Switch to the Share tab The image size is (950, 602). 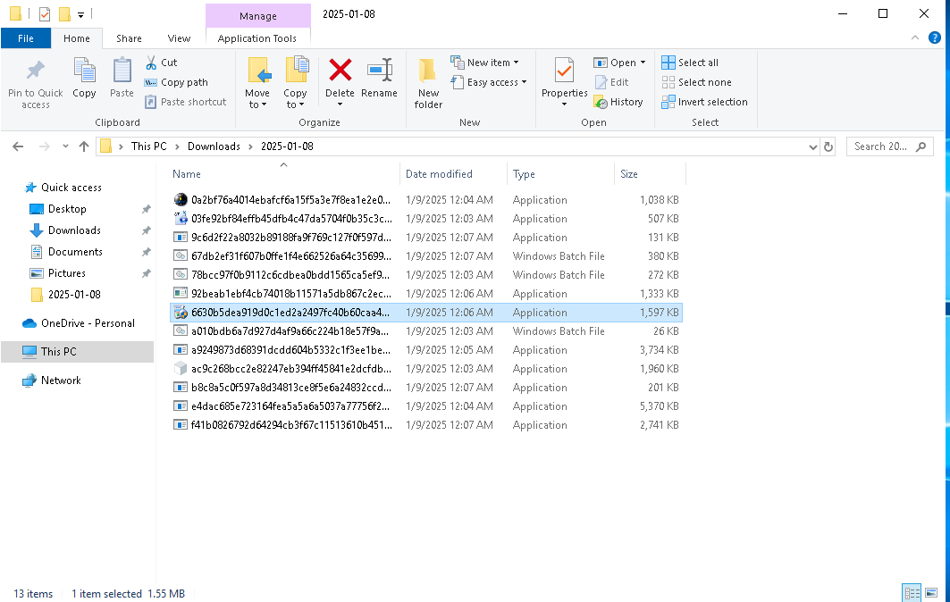click(x=129, y=38)
